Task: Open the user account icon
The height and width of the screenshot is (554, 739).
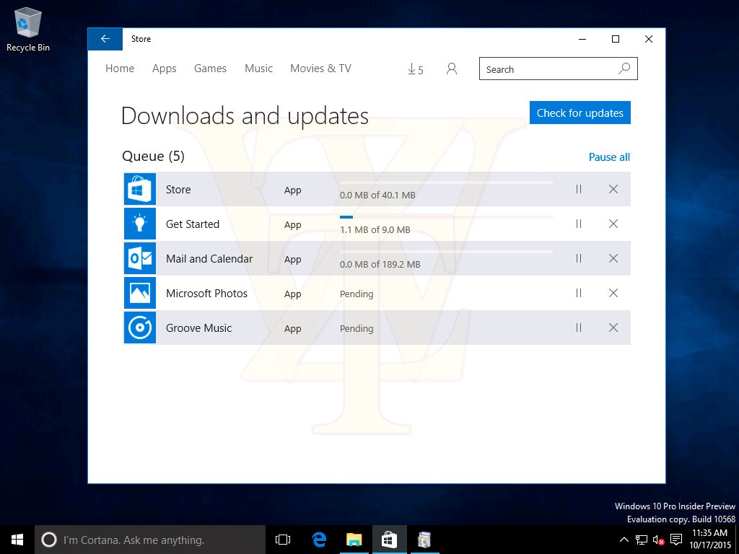Action: [452, 69]
